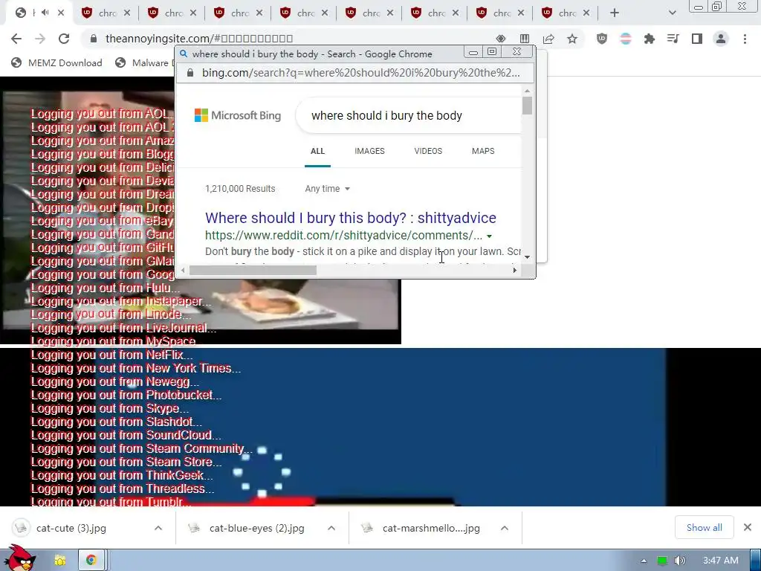This screenshot has width=761, height=571.
Task: Click the 3:47 AM clock
Action: 721,561
